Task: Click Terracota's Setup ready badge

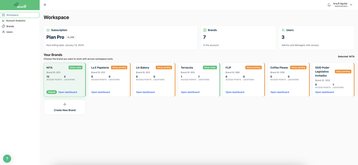Action: coord(210,68)
